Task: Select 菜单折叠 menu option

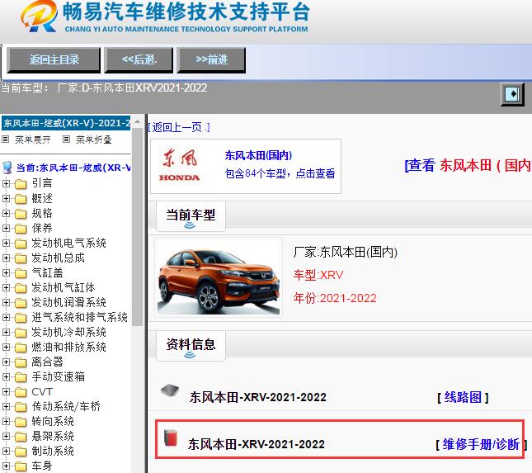Action: click(94, 140)
